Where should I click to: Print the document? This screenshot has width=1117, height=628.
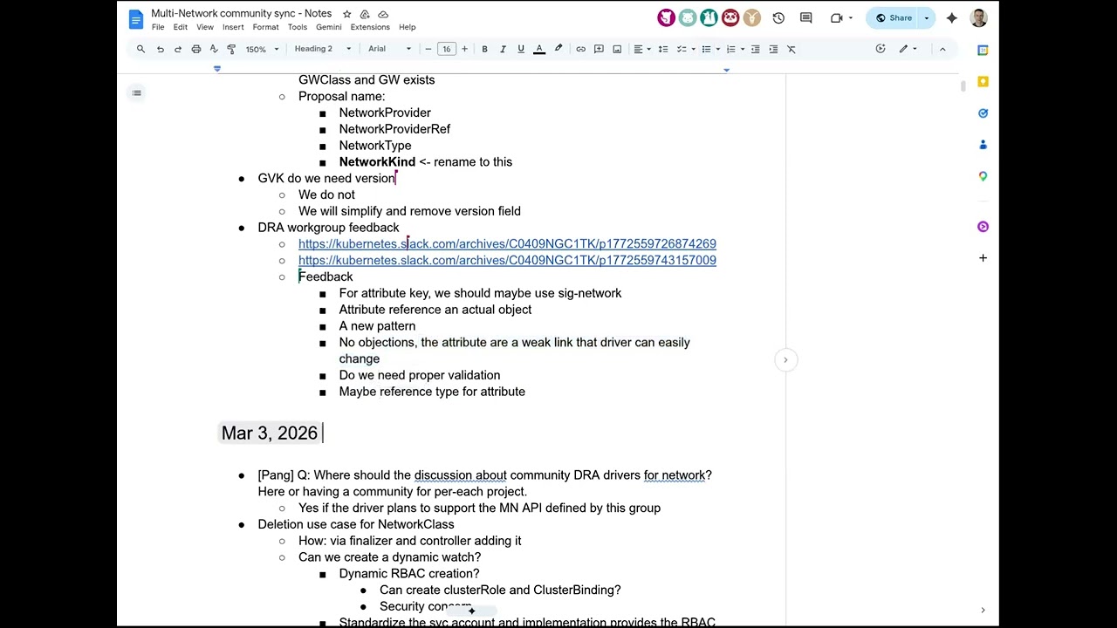click(196, 49)
